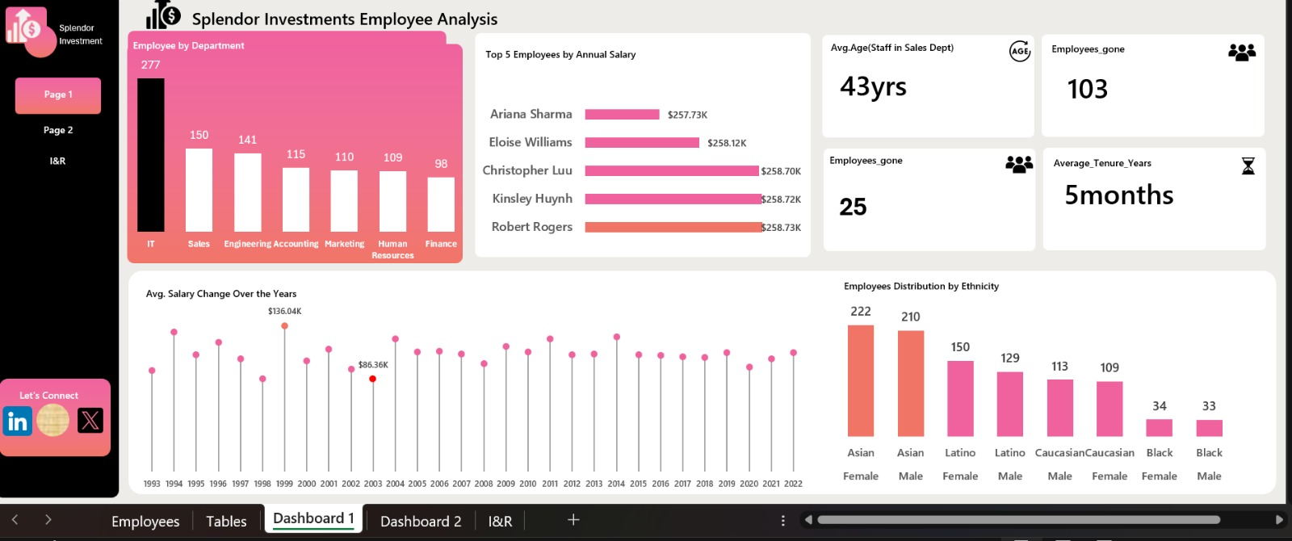The height and width of the screenshot is (541, 1292).
Task: Select the Caucasian Male bar showing 113
Action: 1060,409
